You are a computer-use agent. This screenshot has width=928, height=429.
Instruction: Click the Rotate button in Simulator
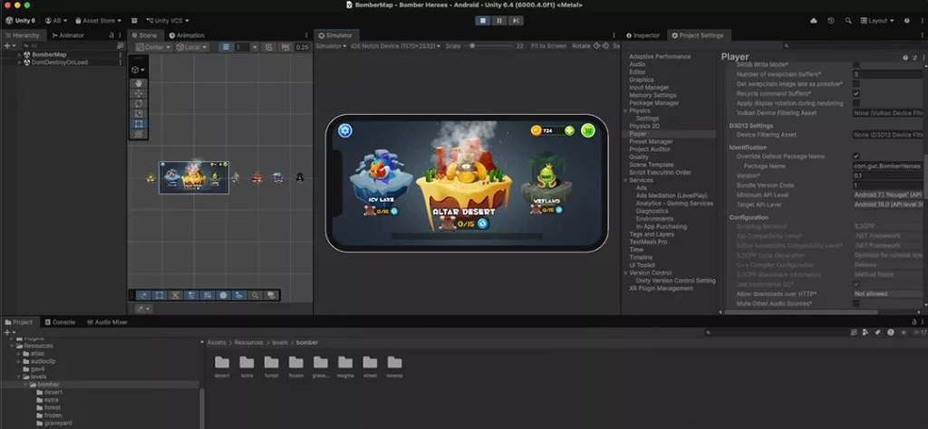point(581,45)
